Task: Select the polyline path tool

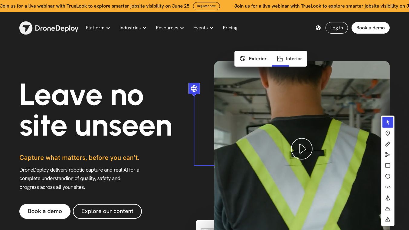Action: [x=388, y=155]
